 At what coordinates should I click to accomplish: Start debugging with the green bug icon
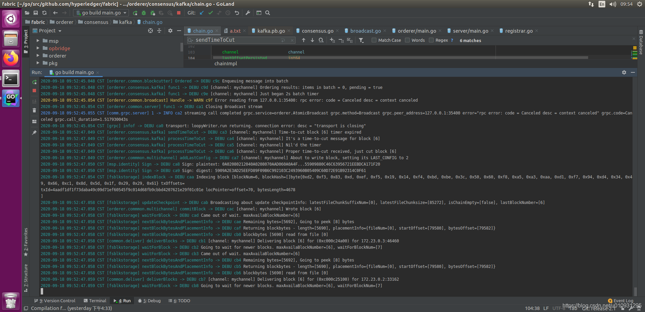click(144, 13)
